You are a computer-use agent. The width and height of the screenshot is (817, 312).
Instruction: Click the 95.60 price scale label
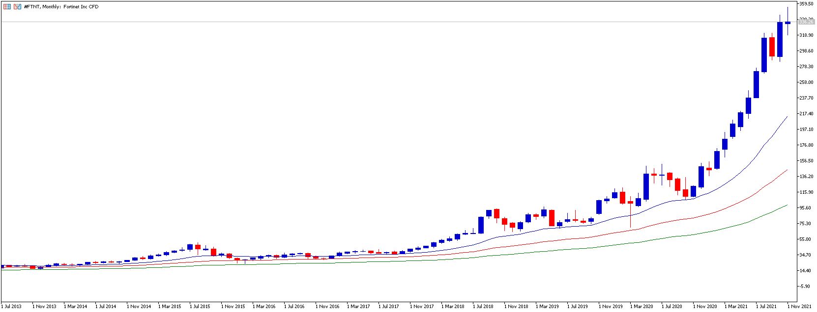807,208
